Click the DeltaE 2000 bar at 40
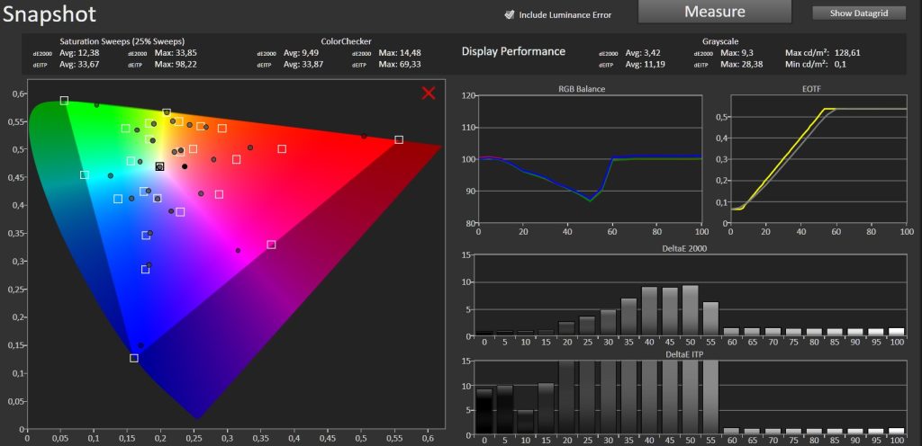Screen dimensions: 922x446 coord(648,312)
